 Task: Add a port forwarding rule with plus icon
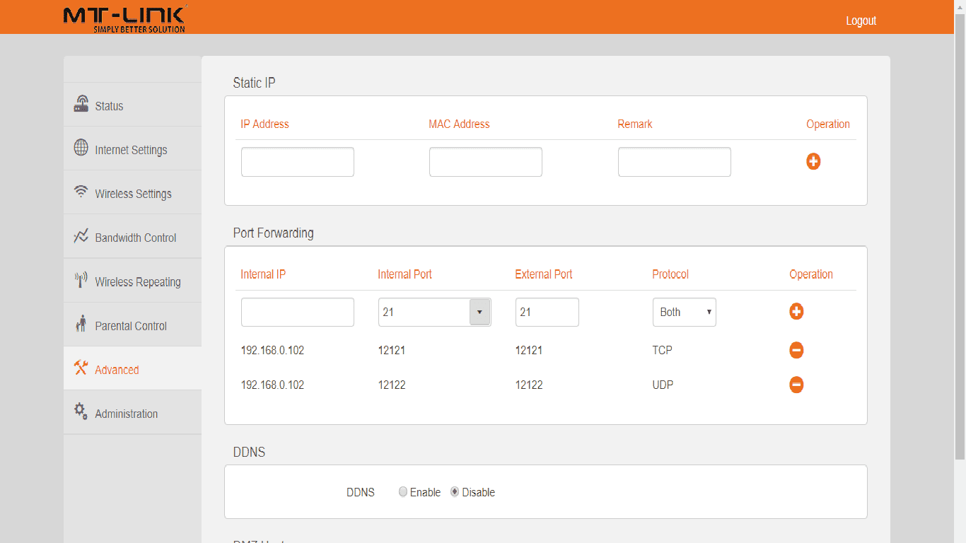pyautogui.click(x=796, y=311)
